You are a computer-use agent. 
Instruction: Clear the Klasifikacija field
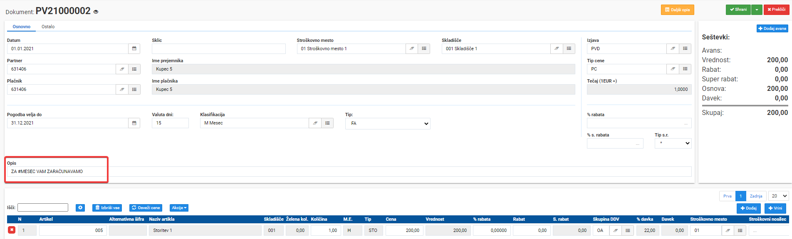pos(315,123)
